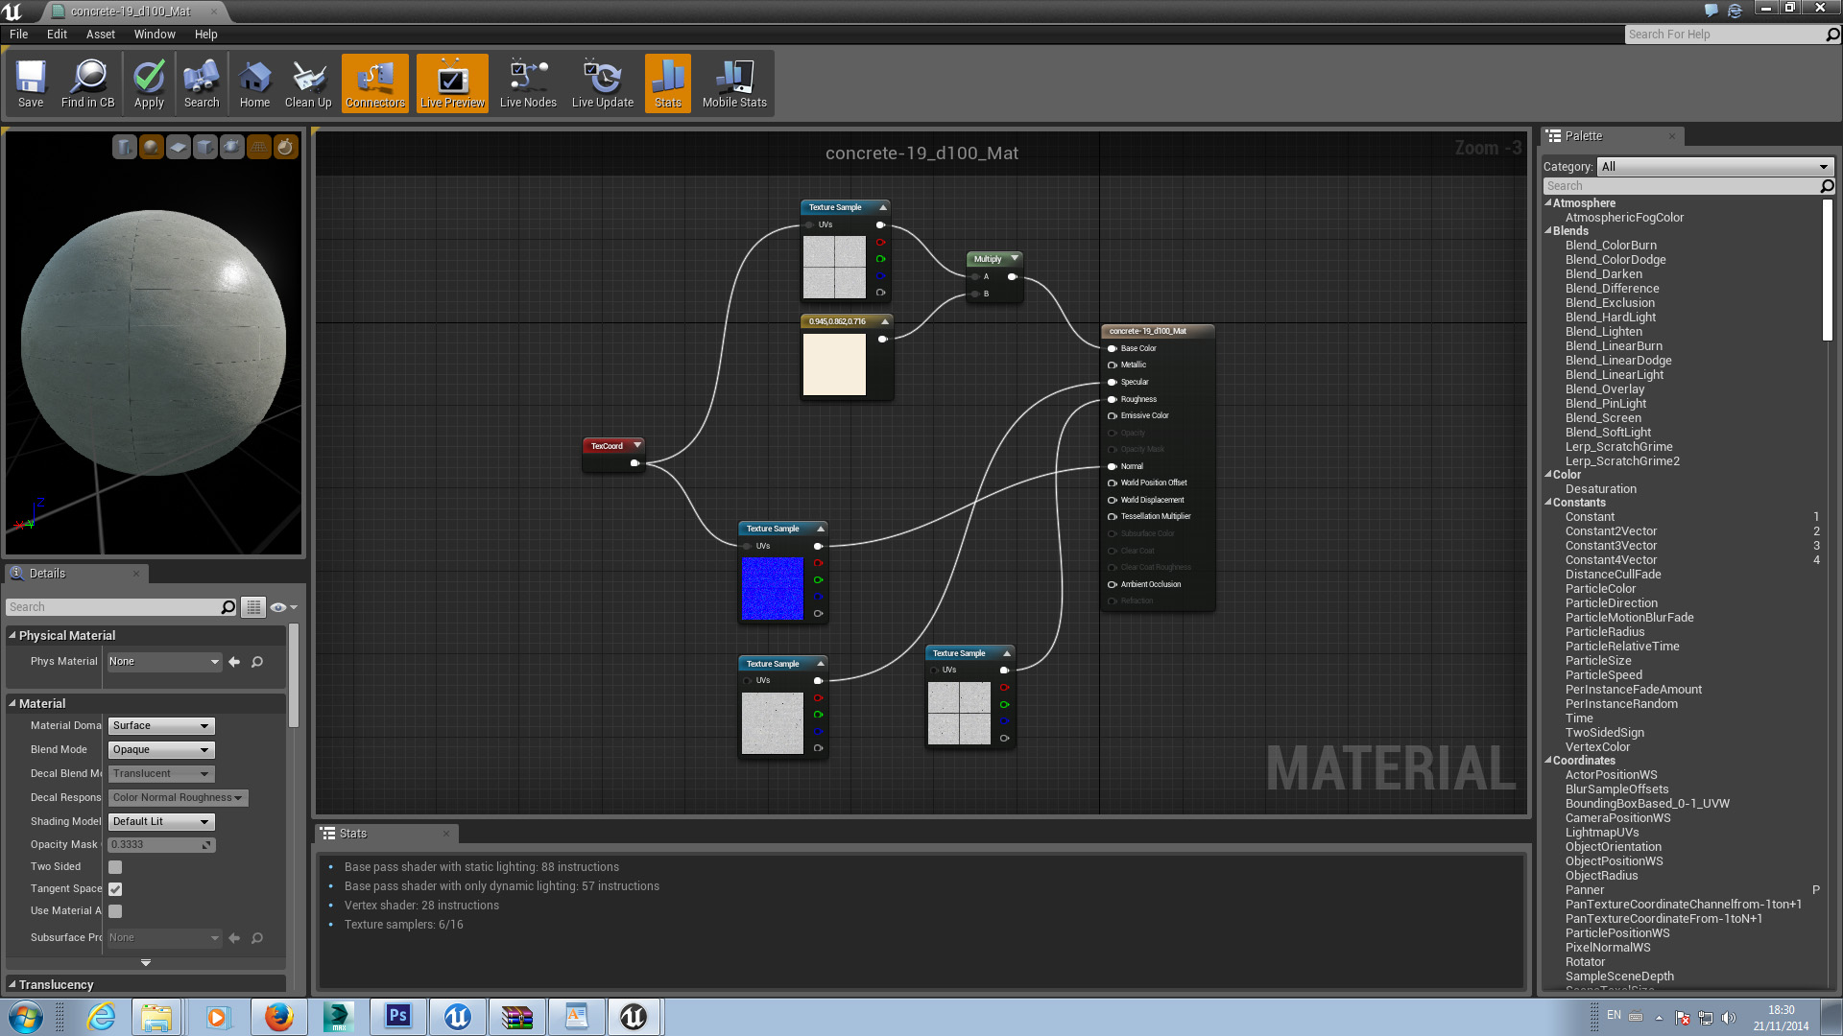Open the Asset menu
The width and height of the screenshot is (1843, 1036).
(99, 35)
